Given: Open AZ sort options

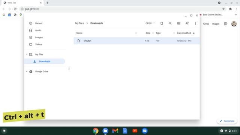Looking at the screenshot, I should [x=187, y=23].
